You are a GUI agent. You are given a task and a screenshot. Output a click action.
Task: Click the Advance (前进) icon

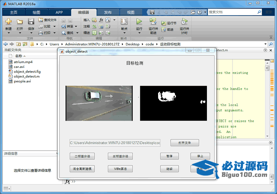(163, 29)
